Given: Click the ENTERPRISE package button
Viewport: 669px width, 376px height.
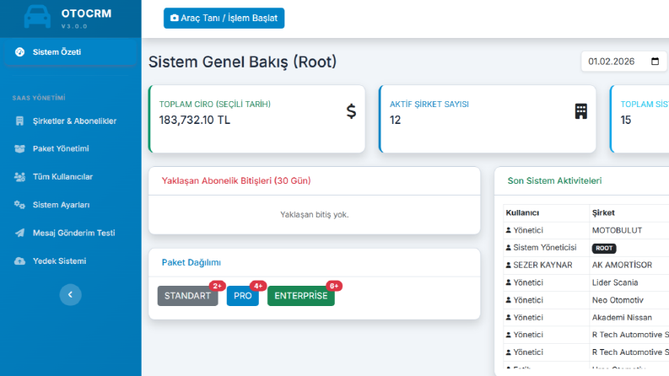Looking at the screenshot, I should click(x=301, y=296).
